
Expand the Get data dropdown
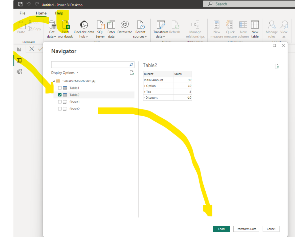tap(52, 37)
